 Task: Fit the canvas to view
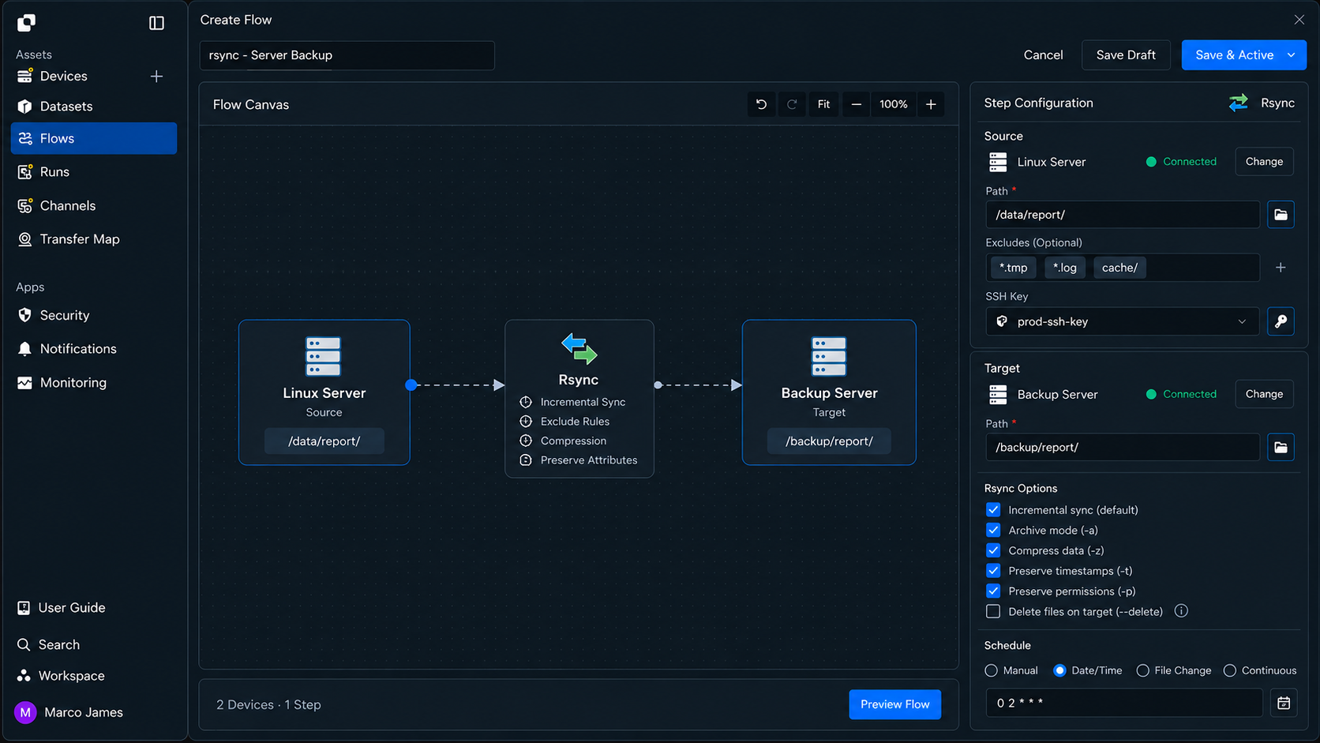[823, 104]
